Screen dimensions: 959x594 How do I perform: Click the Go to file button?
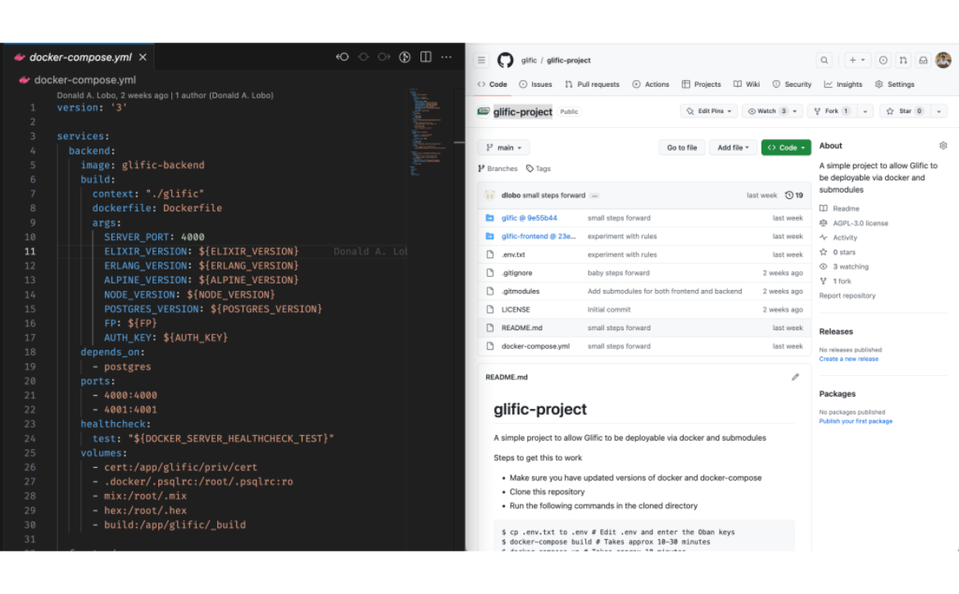pos(681,147)
